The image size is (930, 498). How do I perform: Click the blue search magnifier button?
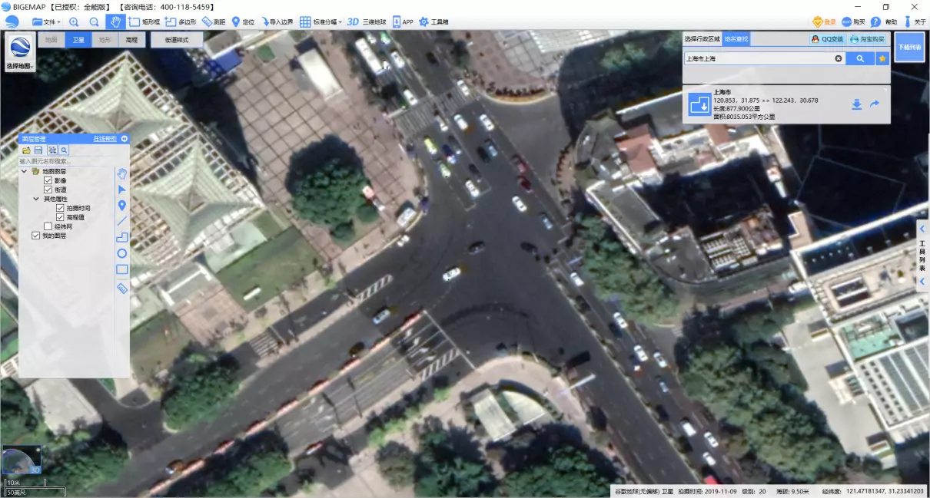pyautogui.click(x=860, y=58)
